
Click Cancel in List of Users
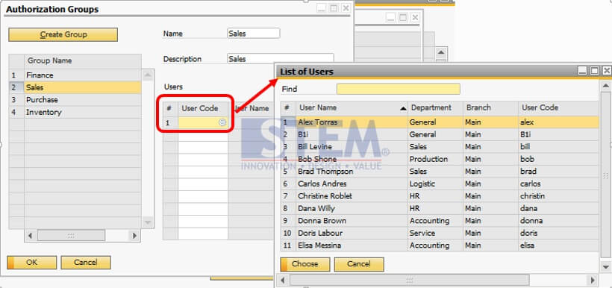click(x=359, y=264)
